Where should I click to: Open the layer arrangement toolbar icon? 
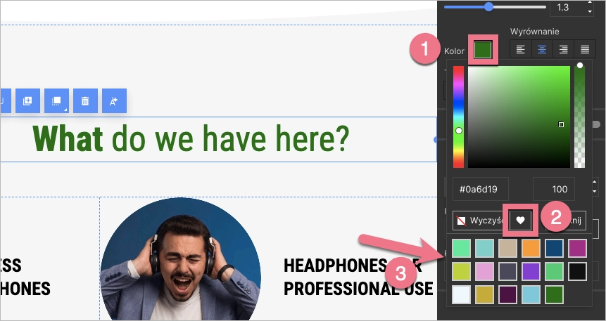pos(56,100)
